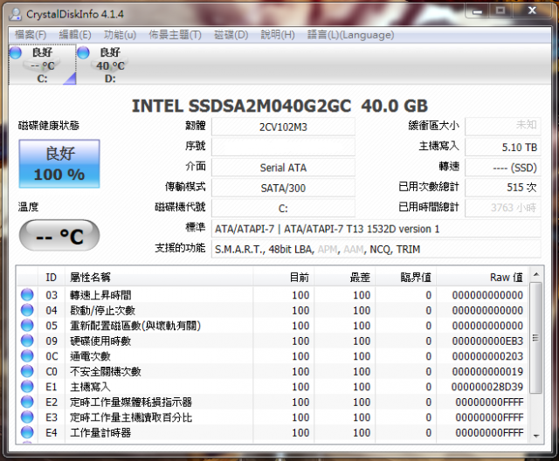Open the 編輯(E) menu
559x461 pixels.
coord(75,35)
